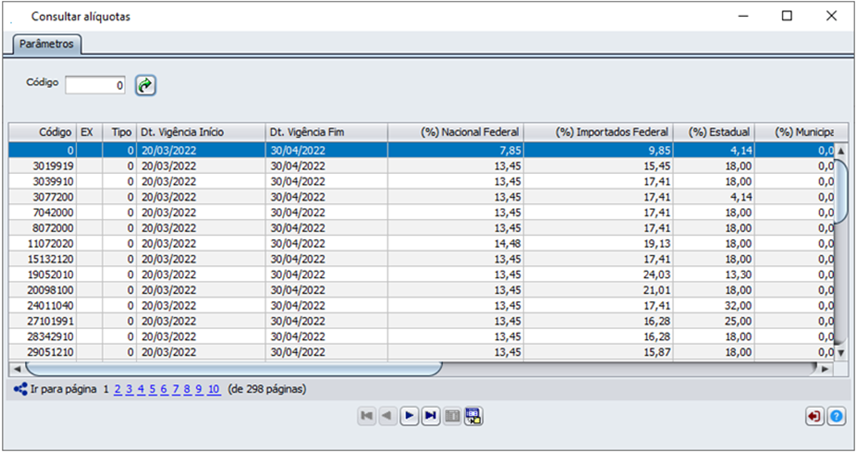Click into the Código input field
Screen dimensions: 857x453
(95, 85)
